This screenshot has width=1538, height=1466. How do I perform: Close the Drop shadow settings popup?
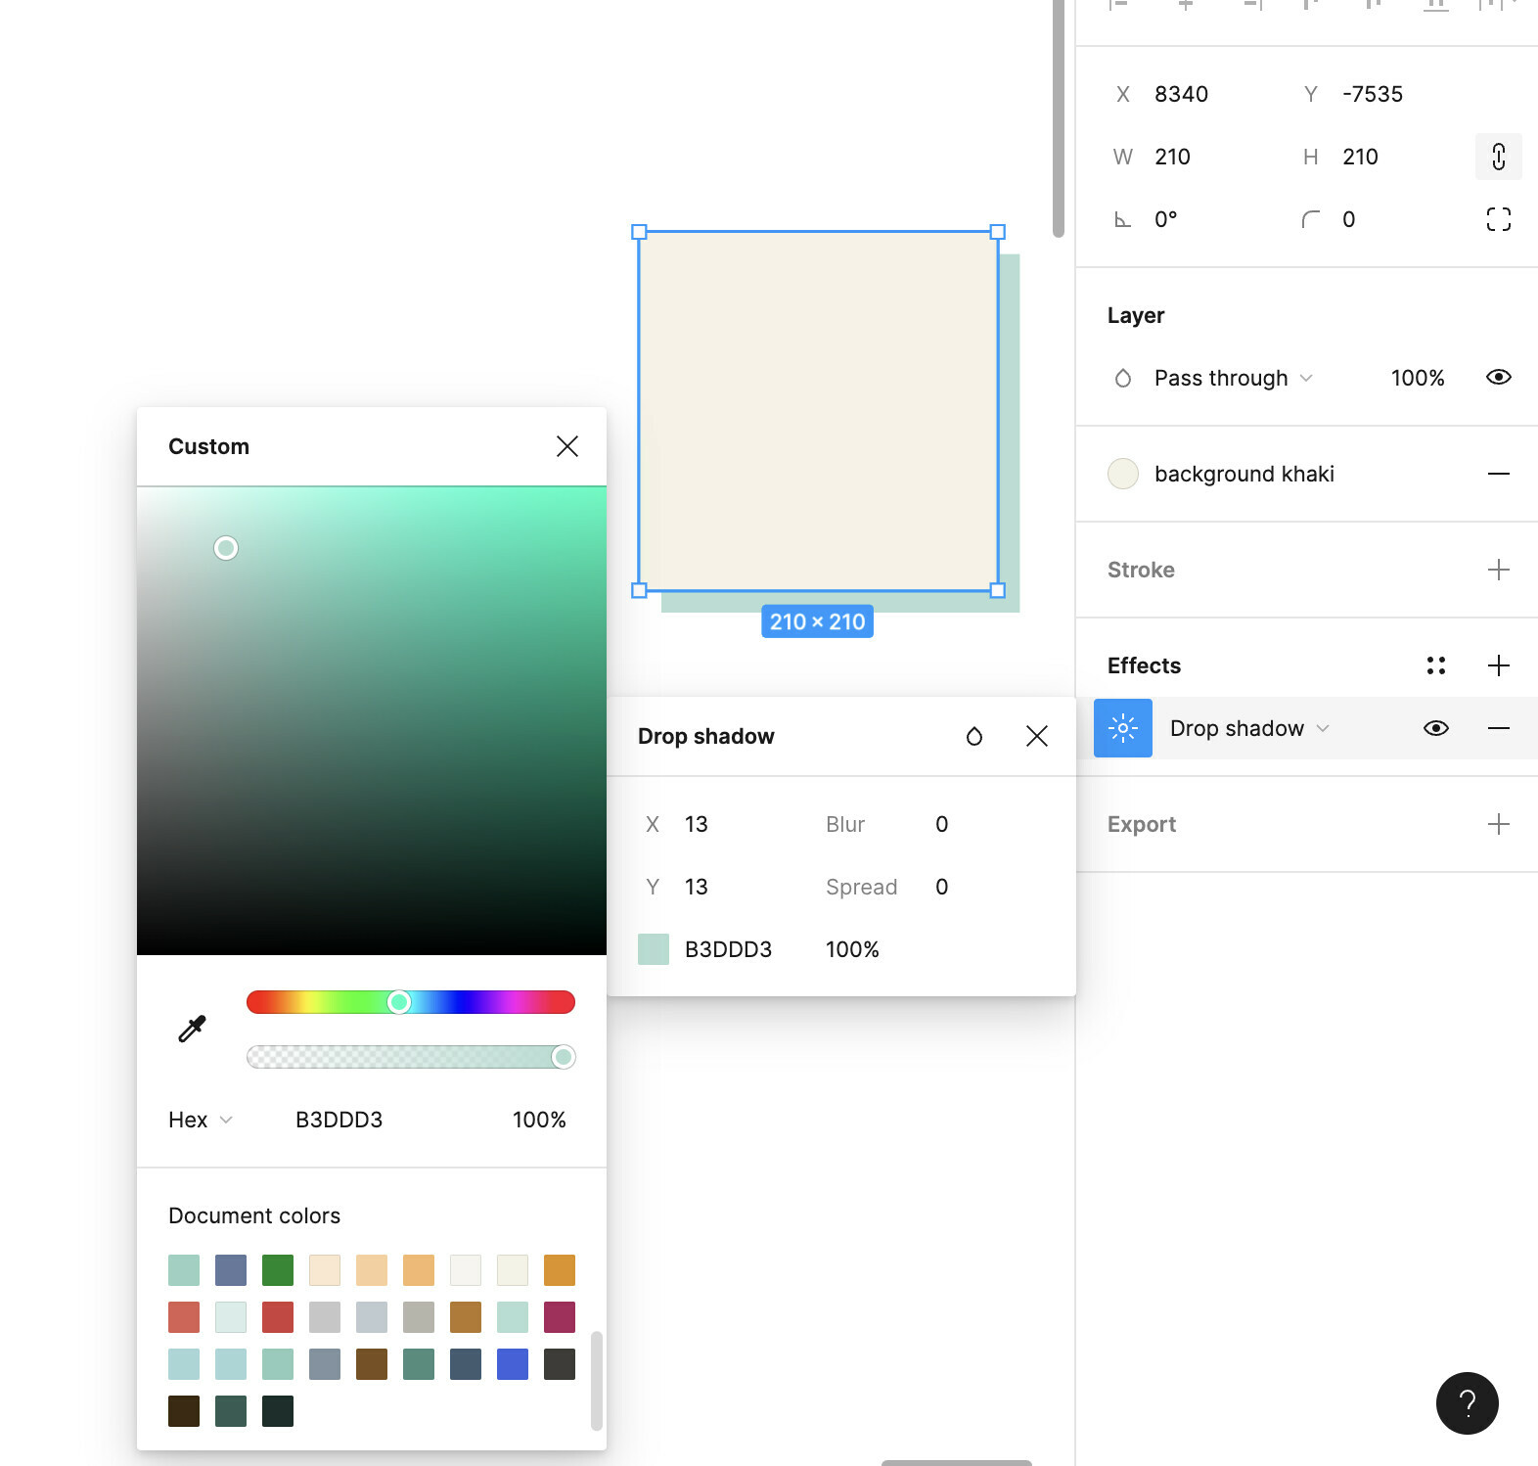[1037, 736]
